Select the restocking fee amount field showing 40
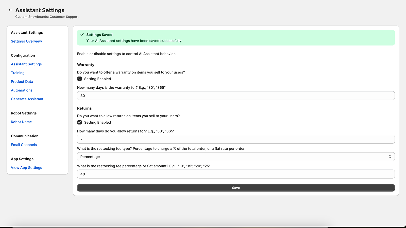406x228 pixels. tap(236, 174)
